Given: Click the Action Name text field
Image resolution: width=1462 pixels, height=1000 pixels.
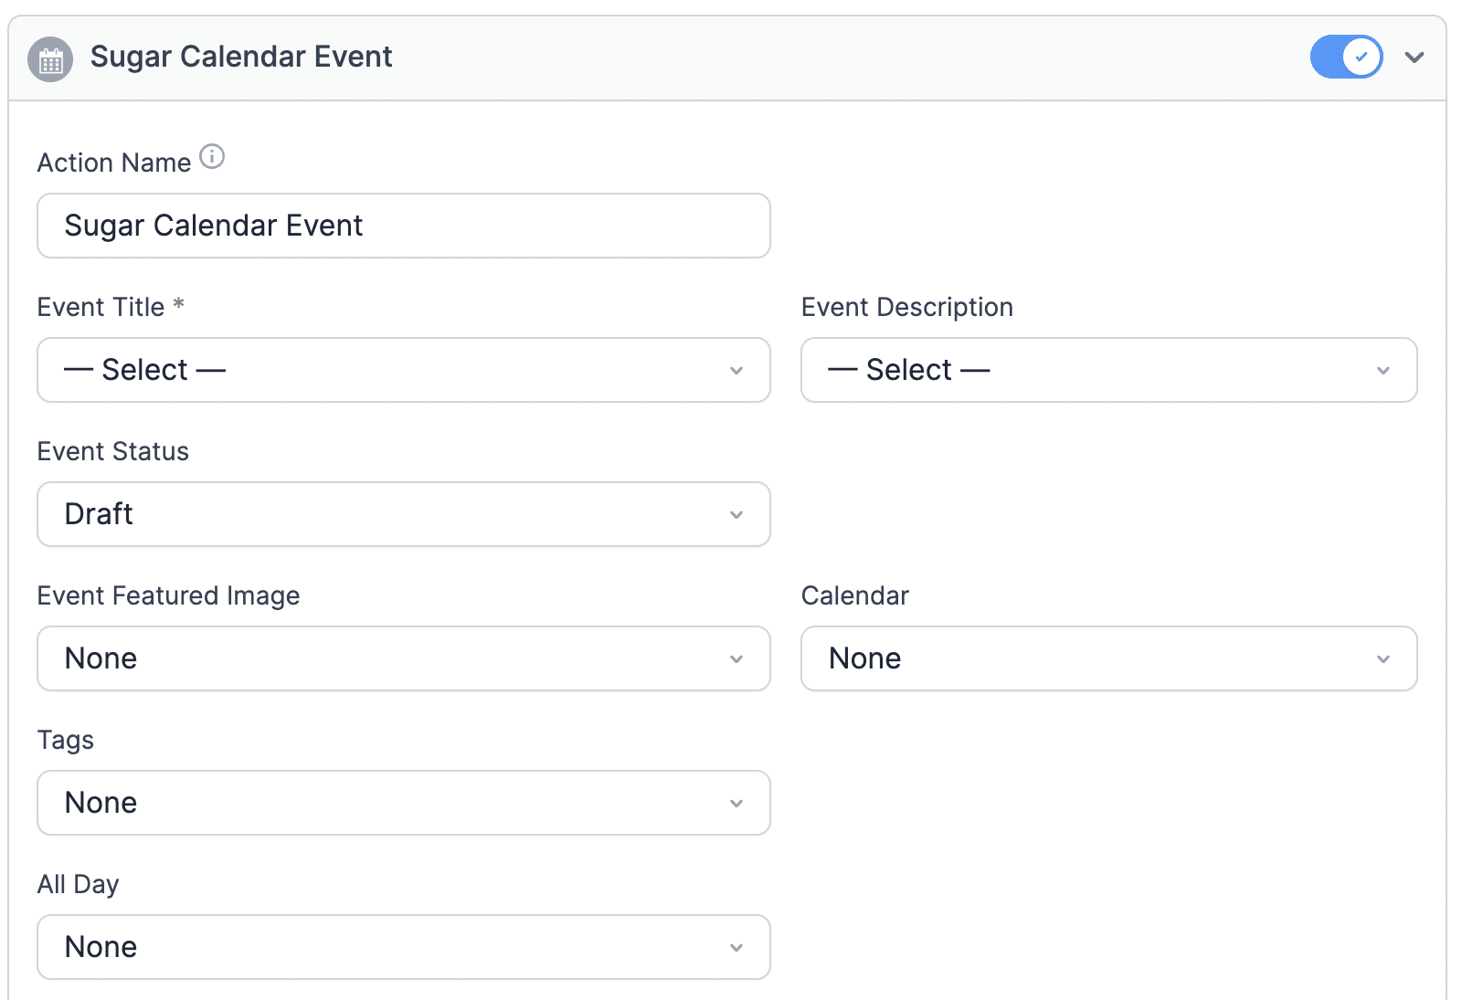Looking at the screenshot, I should click(x=403, y=226).
